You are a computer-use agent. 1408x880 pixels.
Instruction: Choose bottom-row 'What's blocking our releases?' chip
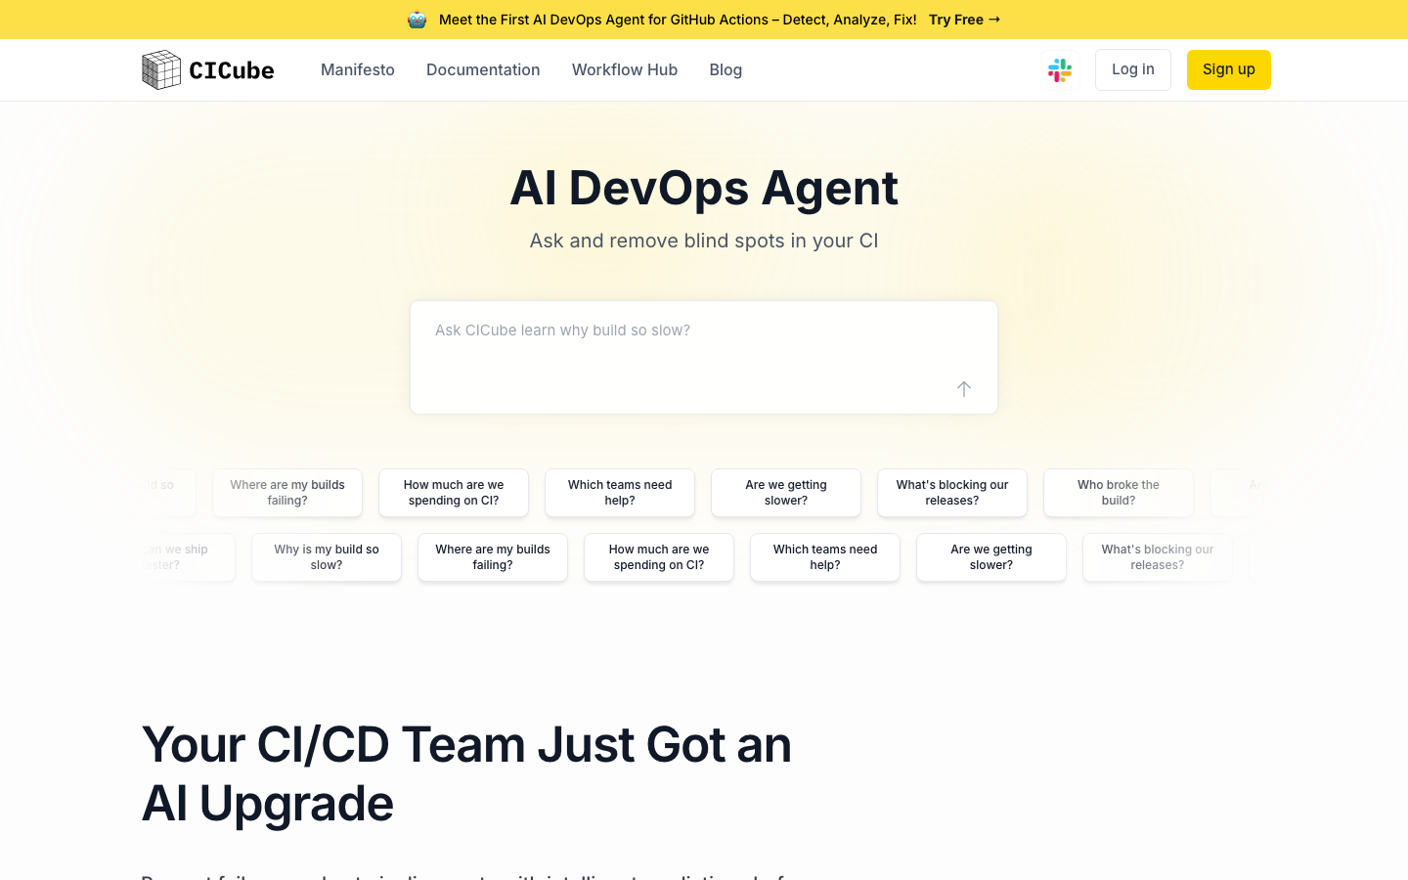tap(1158, 557)
